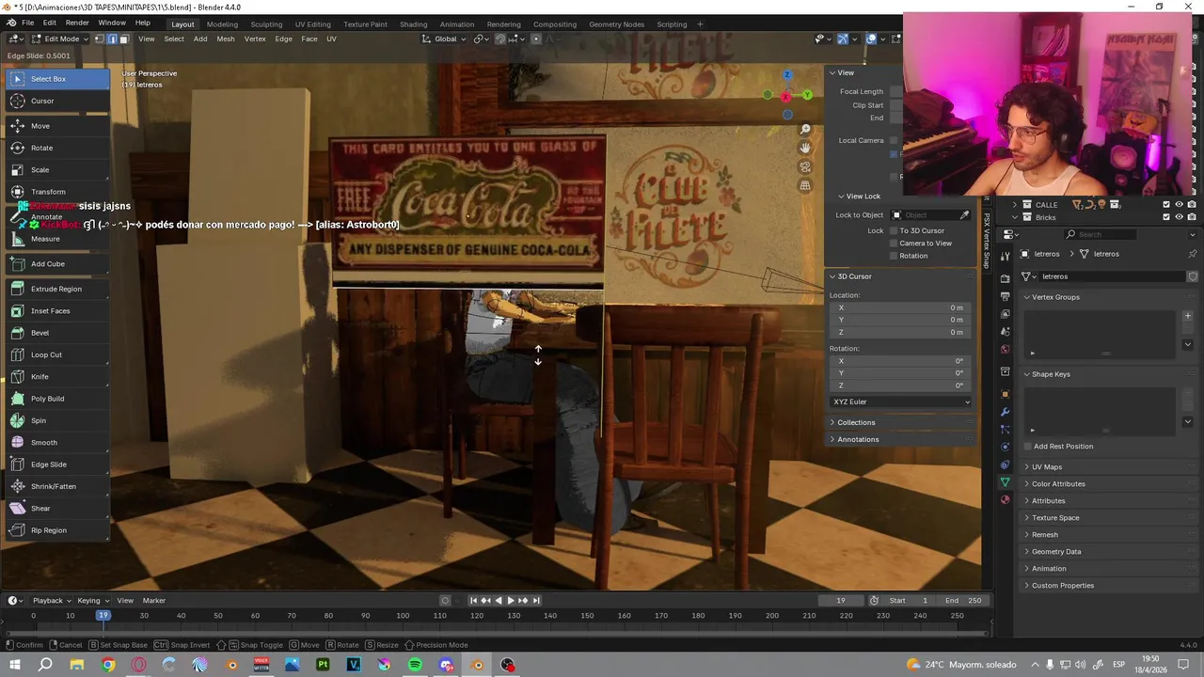The width and height of the screenshot is (1204, 677).
Task: Select the Measure tool
Action: click(56, 239)
